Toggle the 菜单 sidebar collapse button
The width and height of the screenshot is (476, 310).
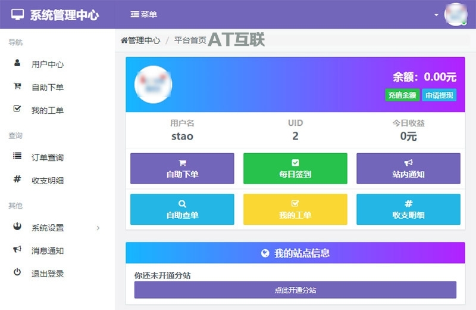click(143, 14)
